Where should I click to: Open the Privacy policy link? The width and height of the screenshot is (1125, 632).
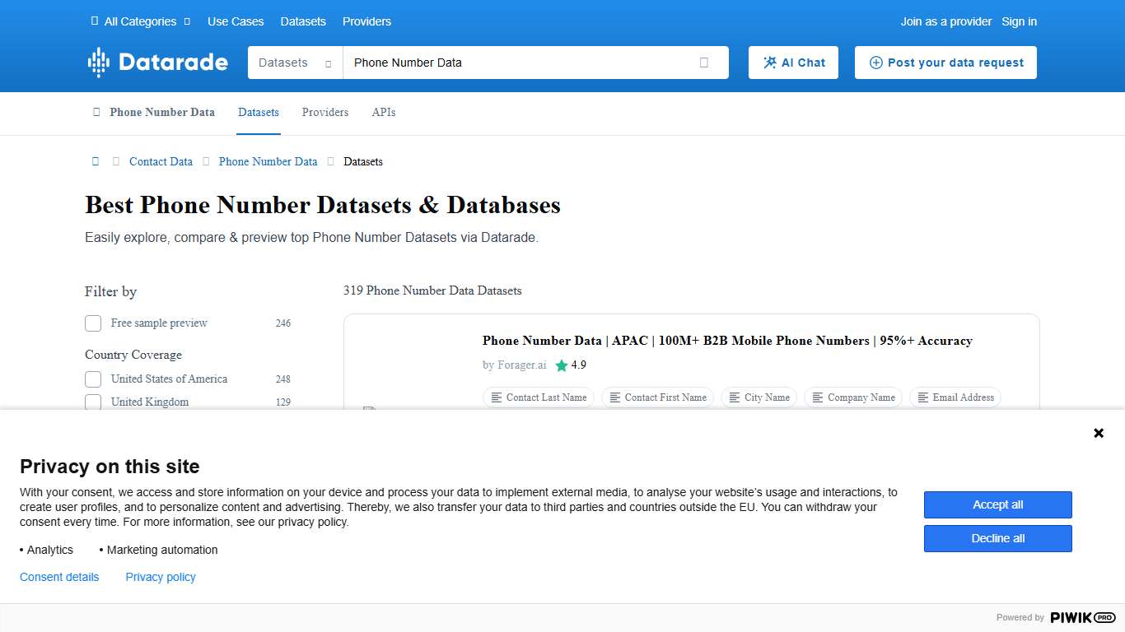pos(160,577)
